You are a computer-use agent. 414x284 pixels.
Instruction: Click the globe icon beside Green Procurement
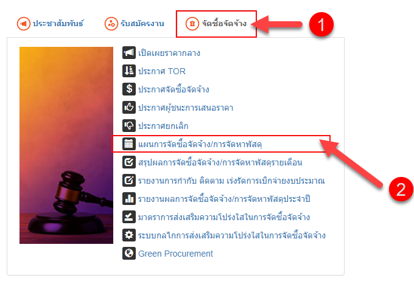[x=129, y=253]
